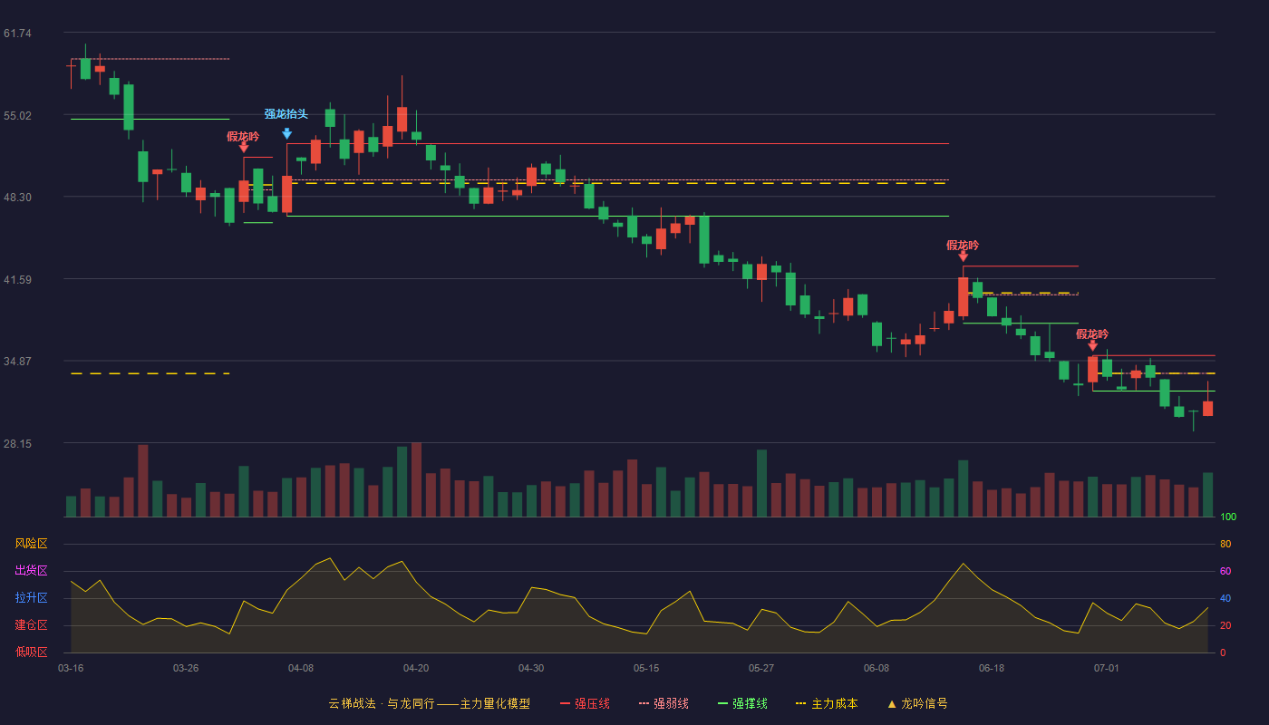This screenshot has height=725, width=1269.
Task: Click the 龙吟信号 triangle legend icon
Action: coord(892,703)
